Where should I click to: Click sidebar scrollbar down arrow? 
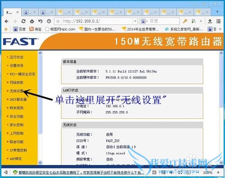point(40,162)
